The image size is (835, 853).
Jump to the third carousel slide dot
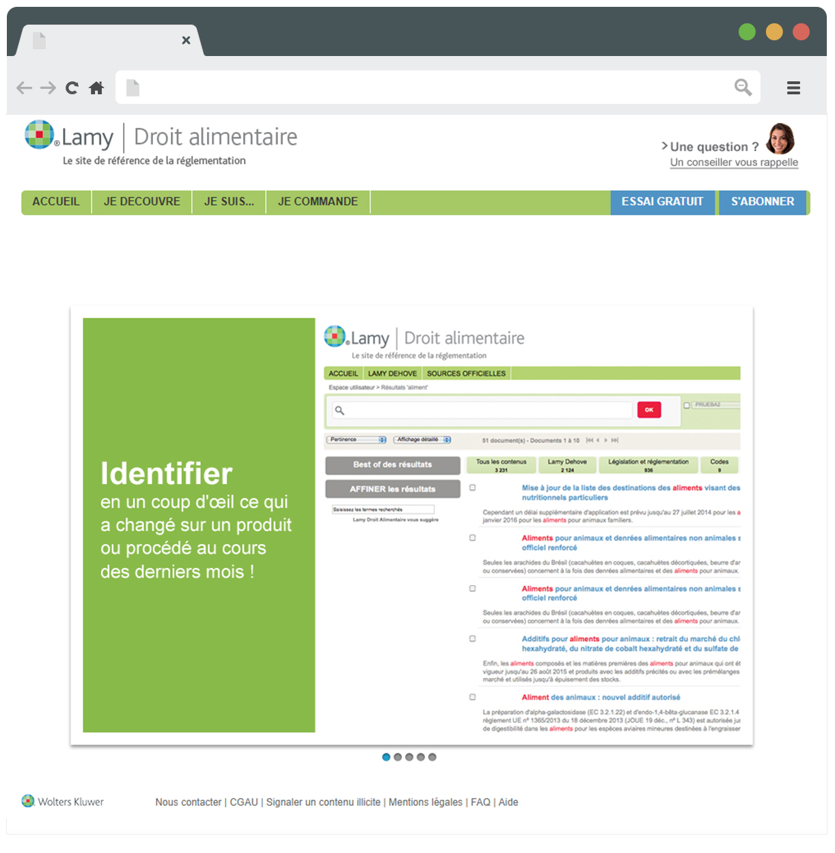click(x=409, y=757)
